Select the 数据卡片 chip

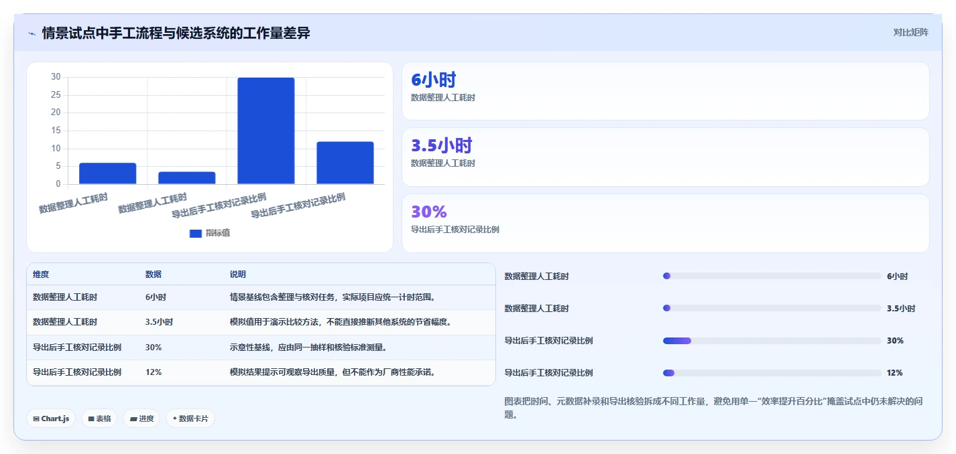(x=190, y=419)
